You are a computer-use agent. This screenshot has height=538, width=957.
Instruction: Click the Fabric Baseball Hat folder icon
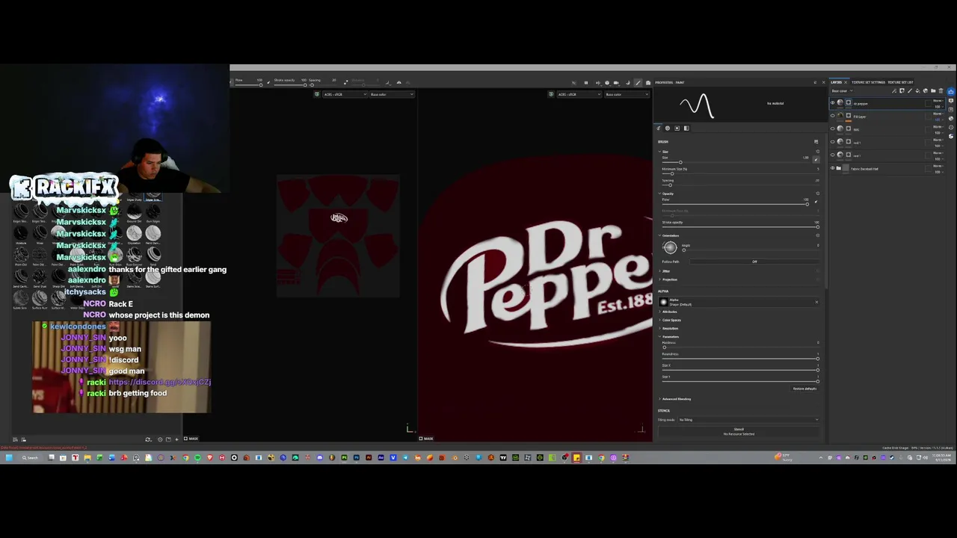click(x=838, y=168)
